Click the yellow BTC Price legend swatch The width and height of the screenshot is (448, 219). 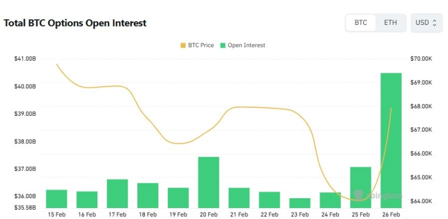click(x=183, y=45)
